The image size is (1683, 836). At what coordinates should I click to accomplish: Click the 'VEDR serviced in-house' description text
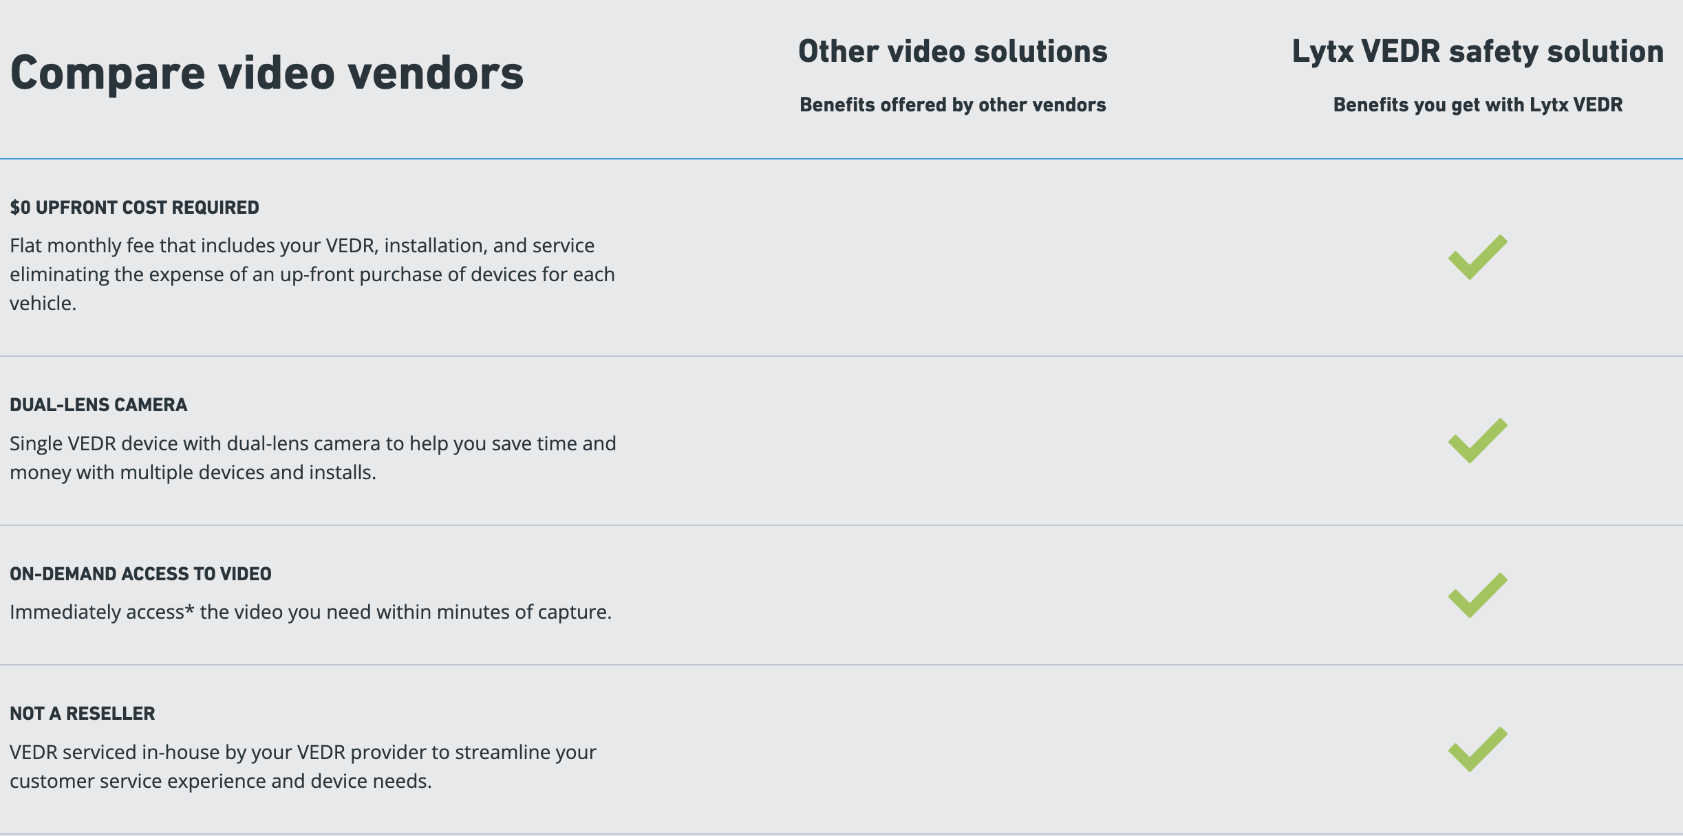303,767
